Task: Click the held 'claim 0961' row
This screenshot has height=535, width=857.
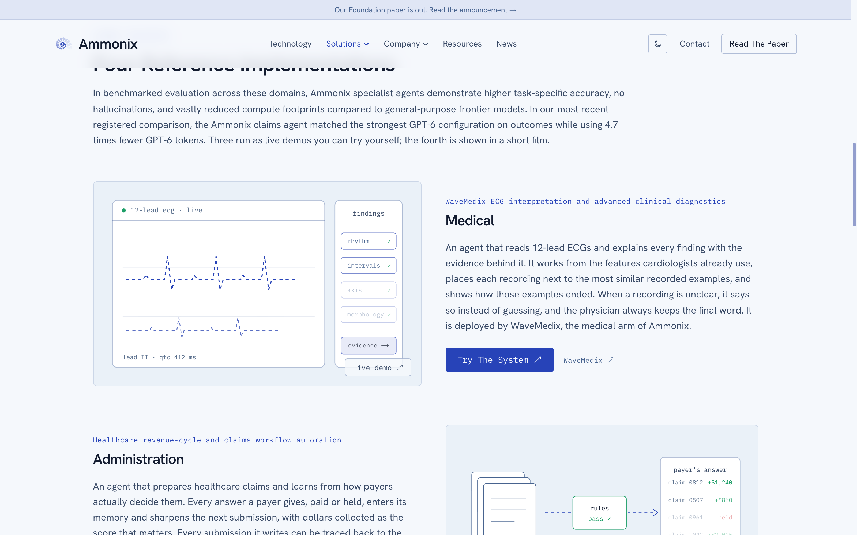Action: 700,517
